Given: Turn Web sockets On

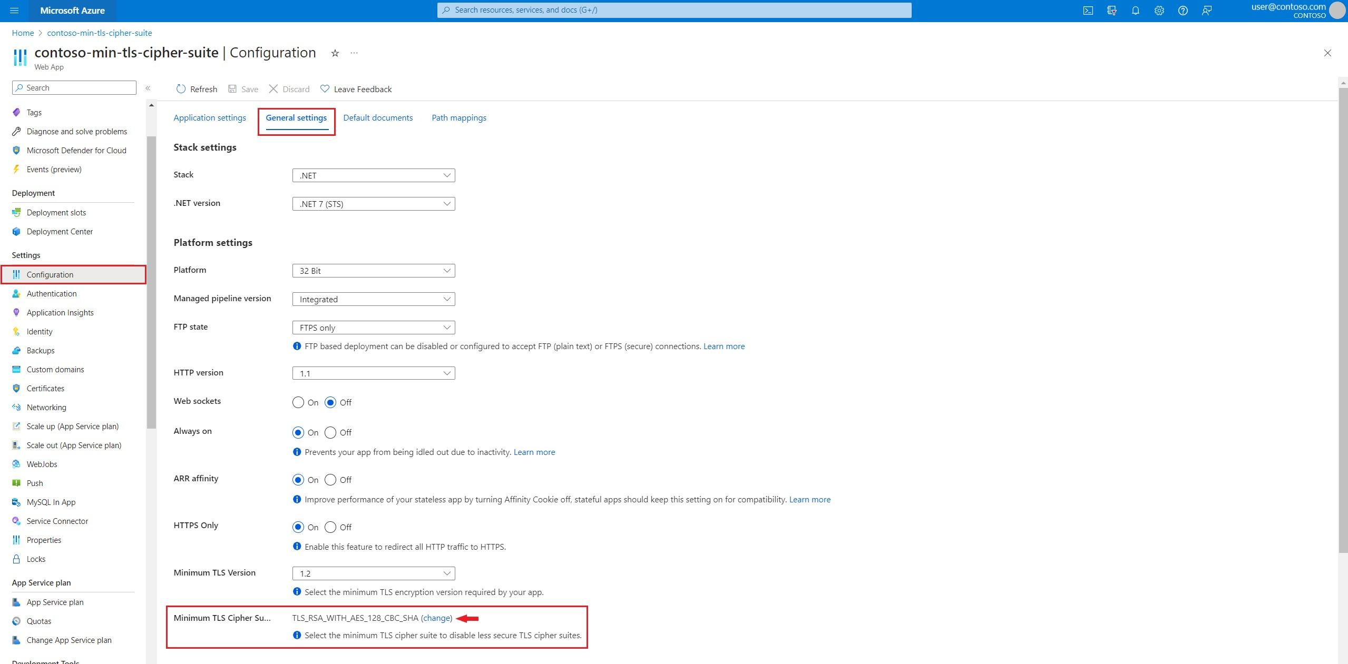Looking at the screenshot, I should point(298,402).
